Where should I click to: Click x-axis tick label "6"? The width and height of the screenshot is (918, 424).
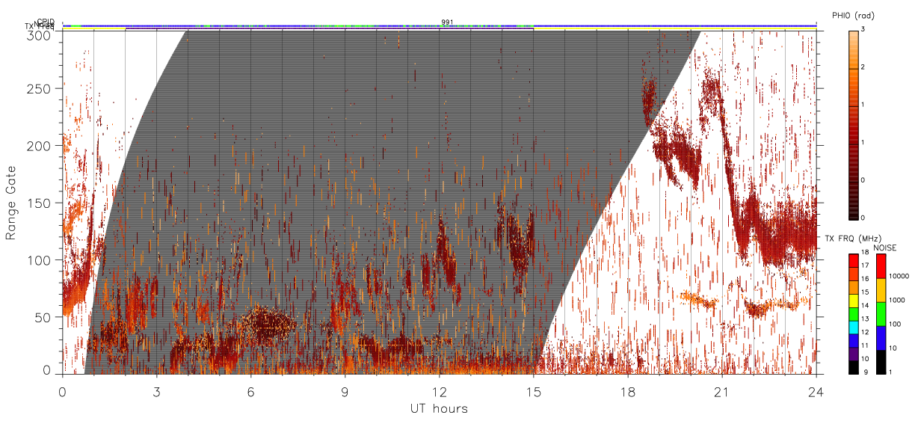pos(250,391)
